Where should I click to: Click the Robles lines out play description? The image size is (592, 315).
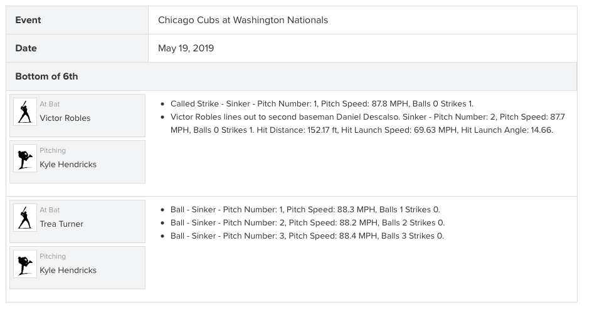click(x=367, y=123)
